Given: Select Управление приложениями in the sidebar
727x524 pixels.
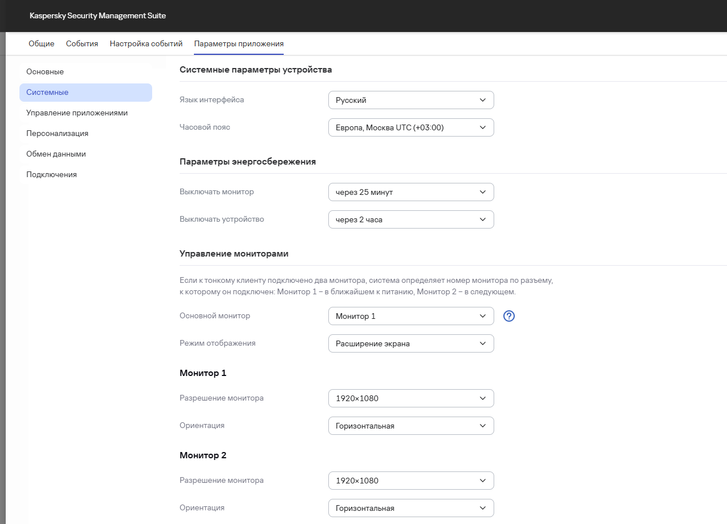Looking at the screenshot, I should 77,113.
